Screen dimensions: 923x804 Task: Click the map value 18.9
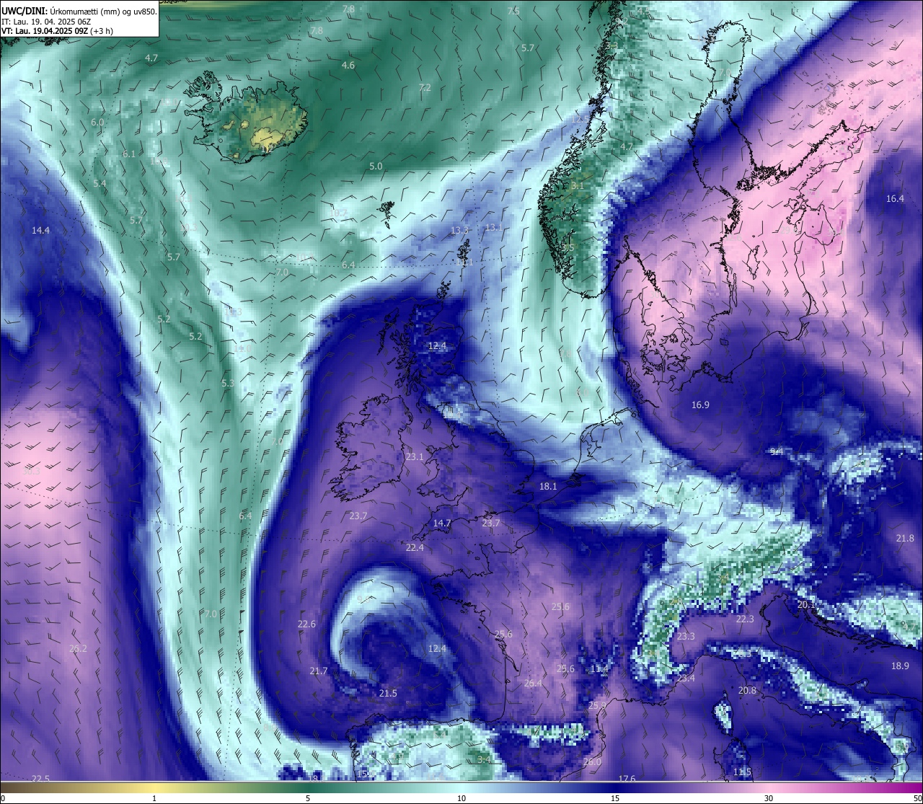coord(900,666)
